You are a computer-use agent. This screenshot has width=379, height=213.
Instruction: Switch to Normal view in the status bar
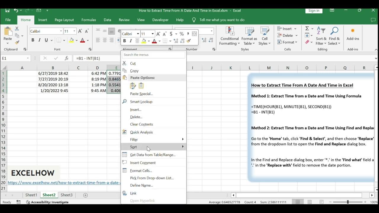tap(298, 202)
